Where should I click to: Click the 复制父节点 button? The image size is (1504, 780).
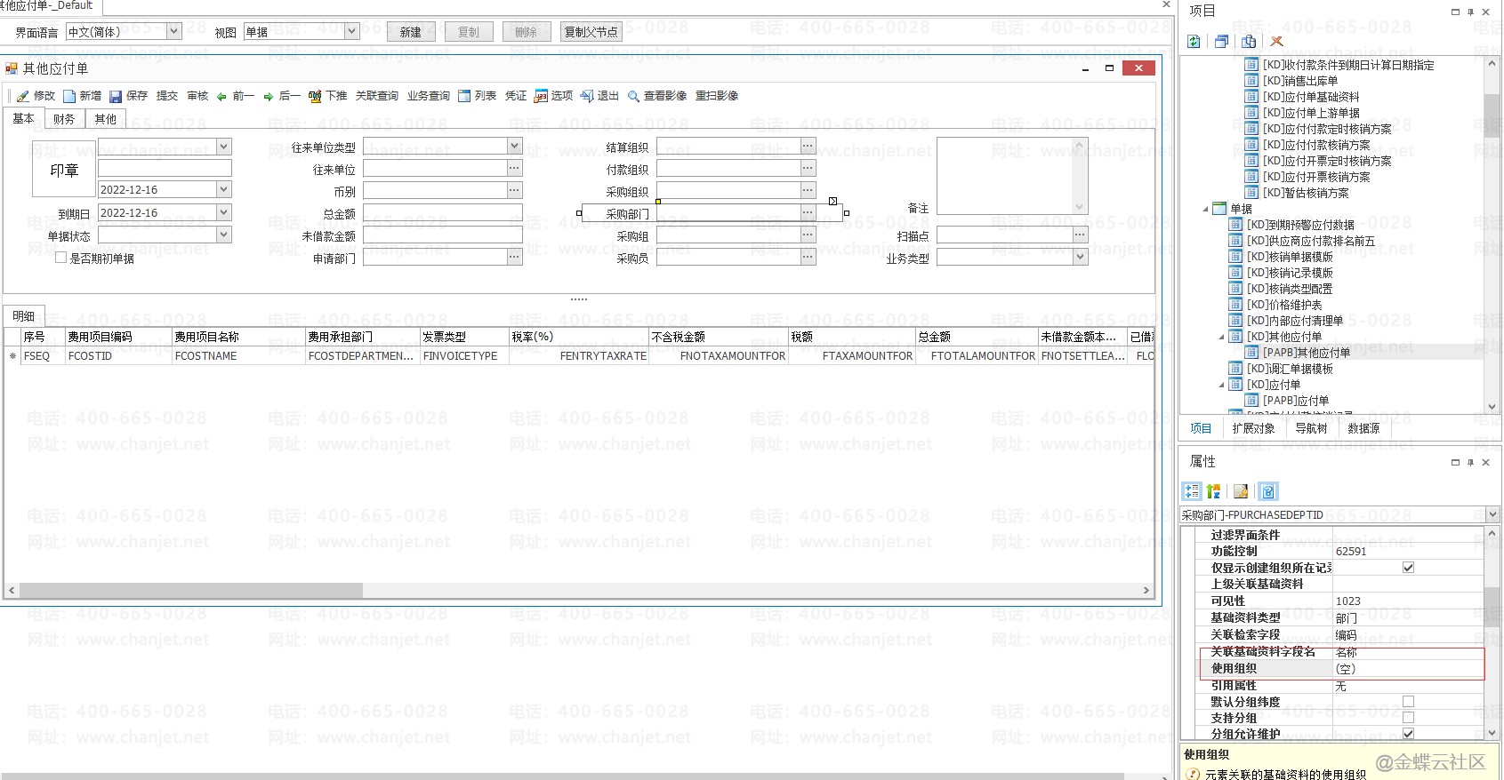[x=591, y=32]
